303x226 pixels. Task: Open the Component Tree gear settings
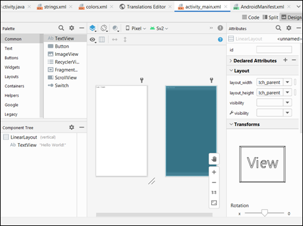click(72, 127)
